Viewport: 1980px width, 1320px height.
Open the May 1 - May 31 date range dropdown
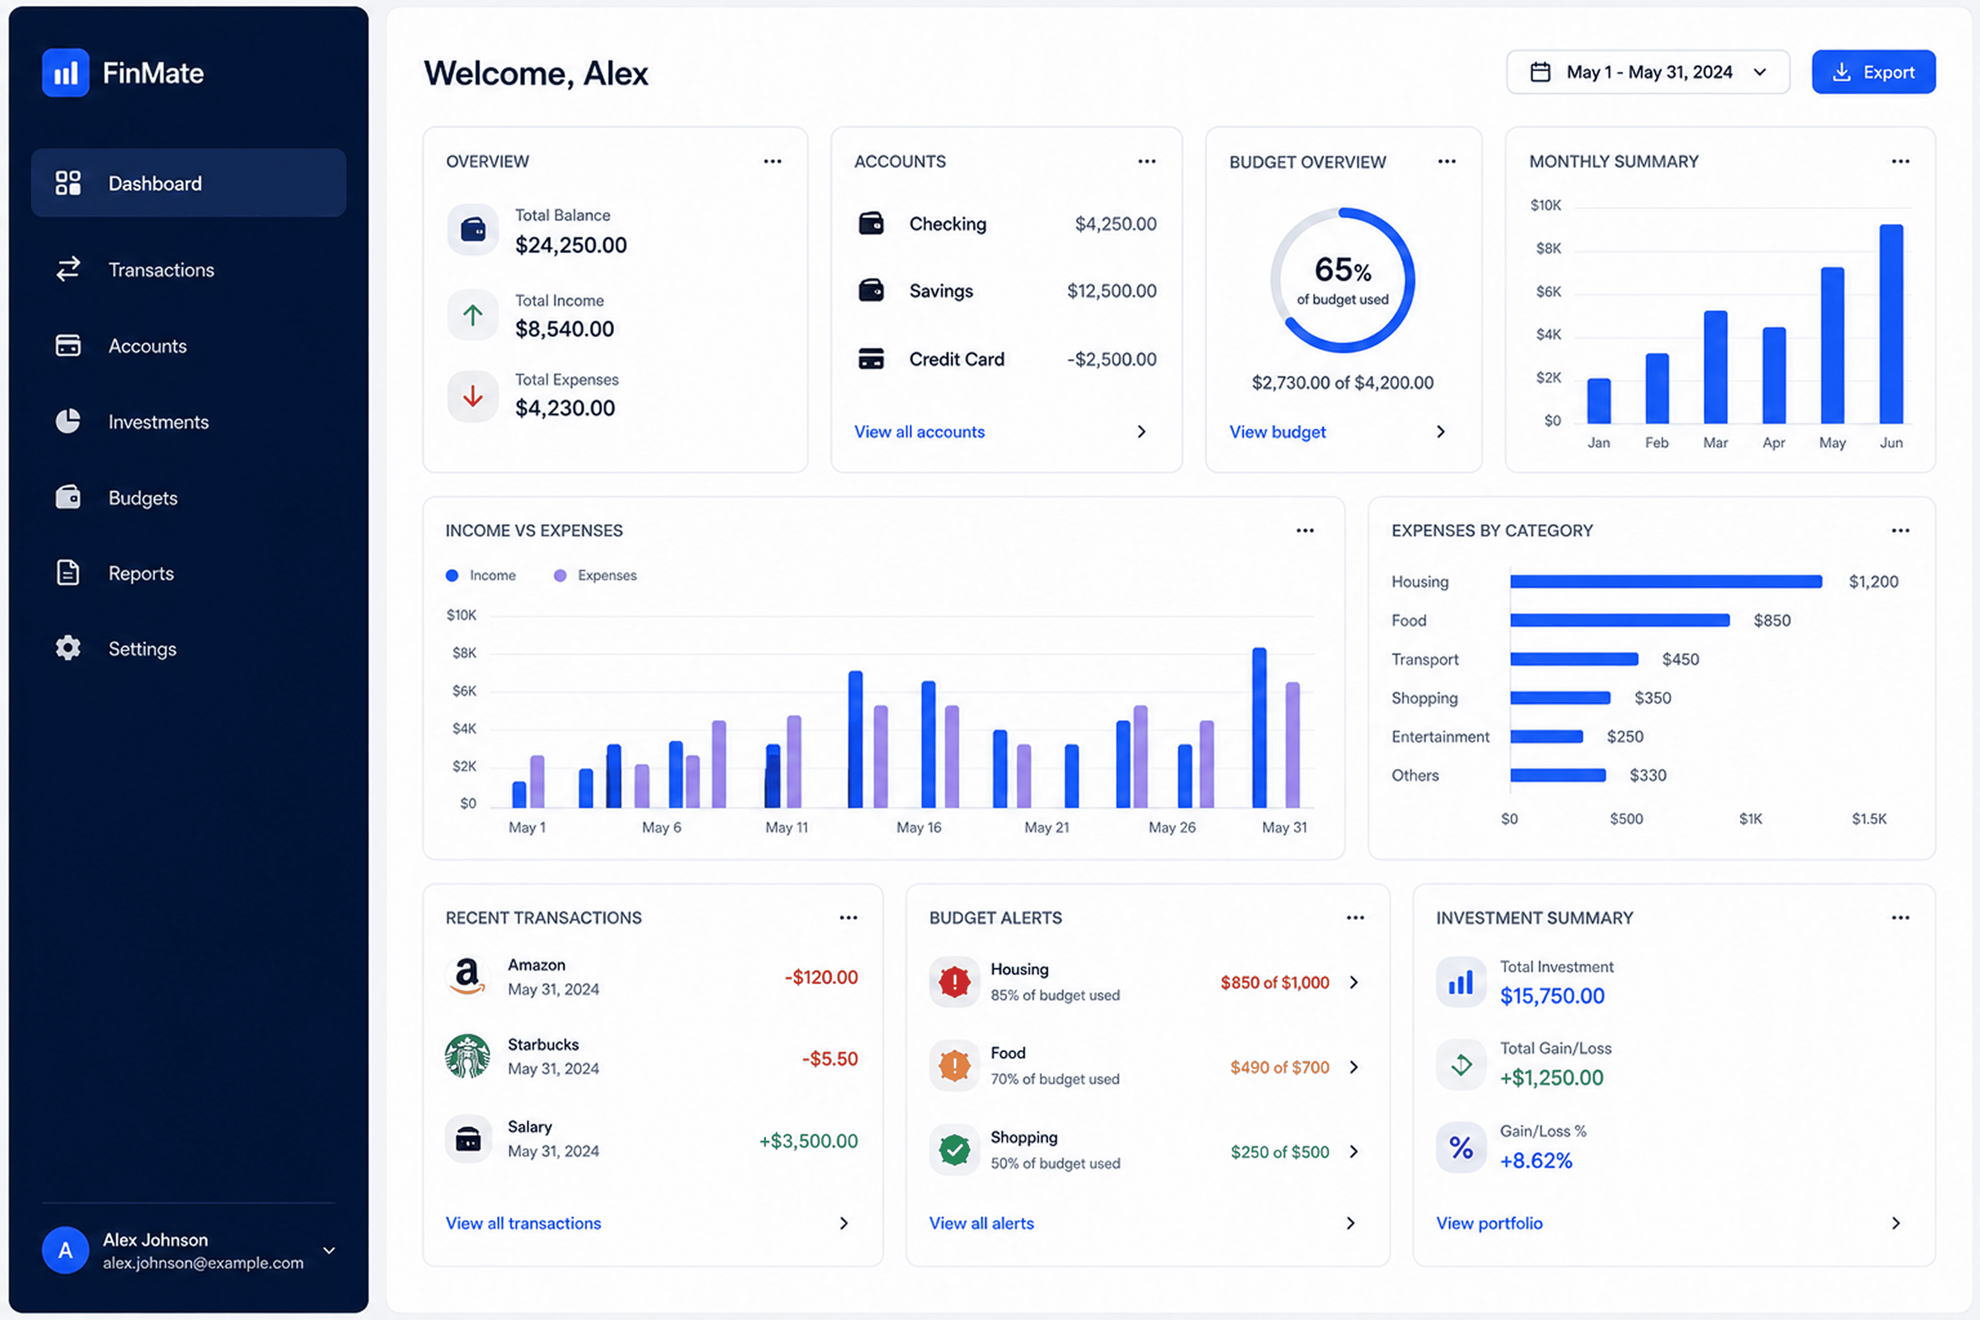click(1647, 72)
